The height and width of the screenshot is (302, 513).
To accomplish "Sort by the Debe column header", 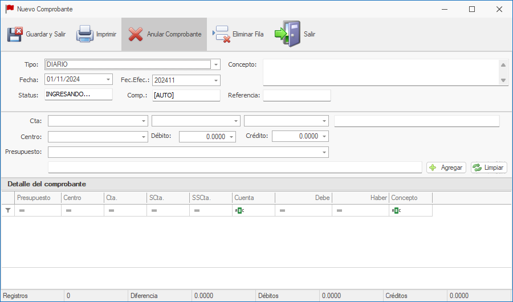I will tap(304, 198).
